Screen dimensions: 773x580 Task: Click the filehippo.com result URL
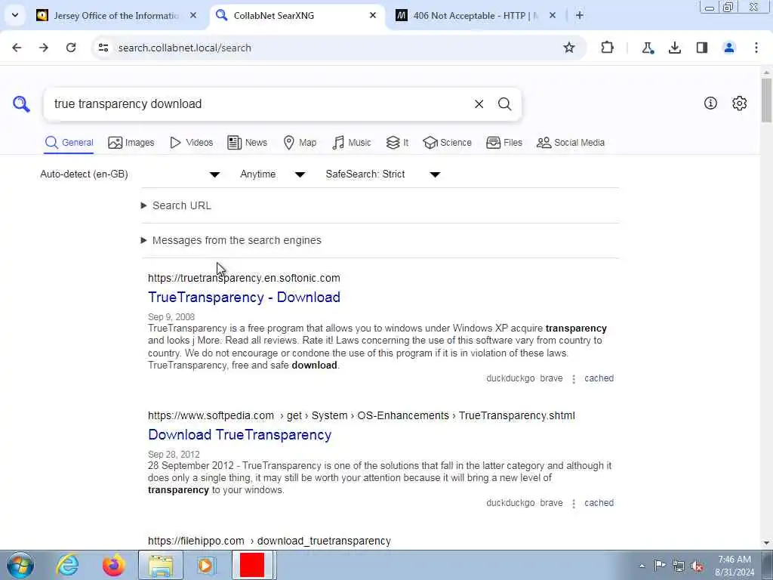tap(269, 541)
